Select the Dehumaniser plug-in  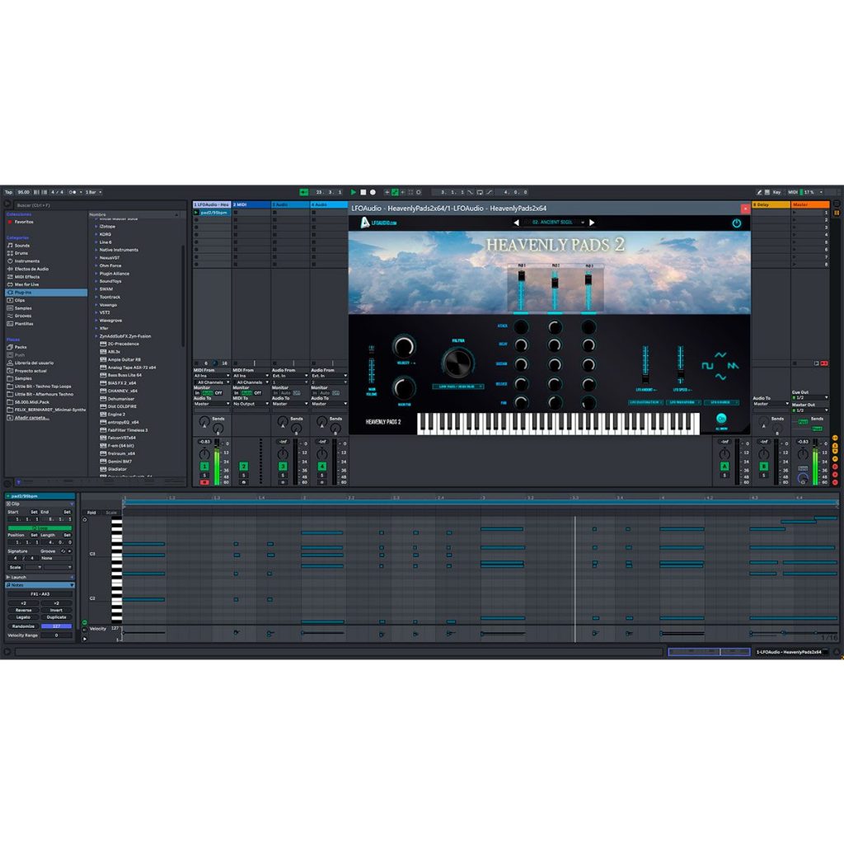click(120, 399)
